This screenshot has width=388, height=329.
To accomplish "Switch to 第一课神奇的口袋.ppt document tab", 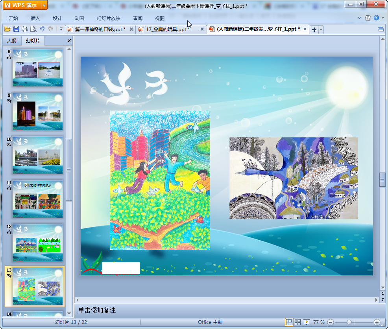I will pyautogui.click(x=100, y=29).
